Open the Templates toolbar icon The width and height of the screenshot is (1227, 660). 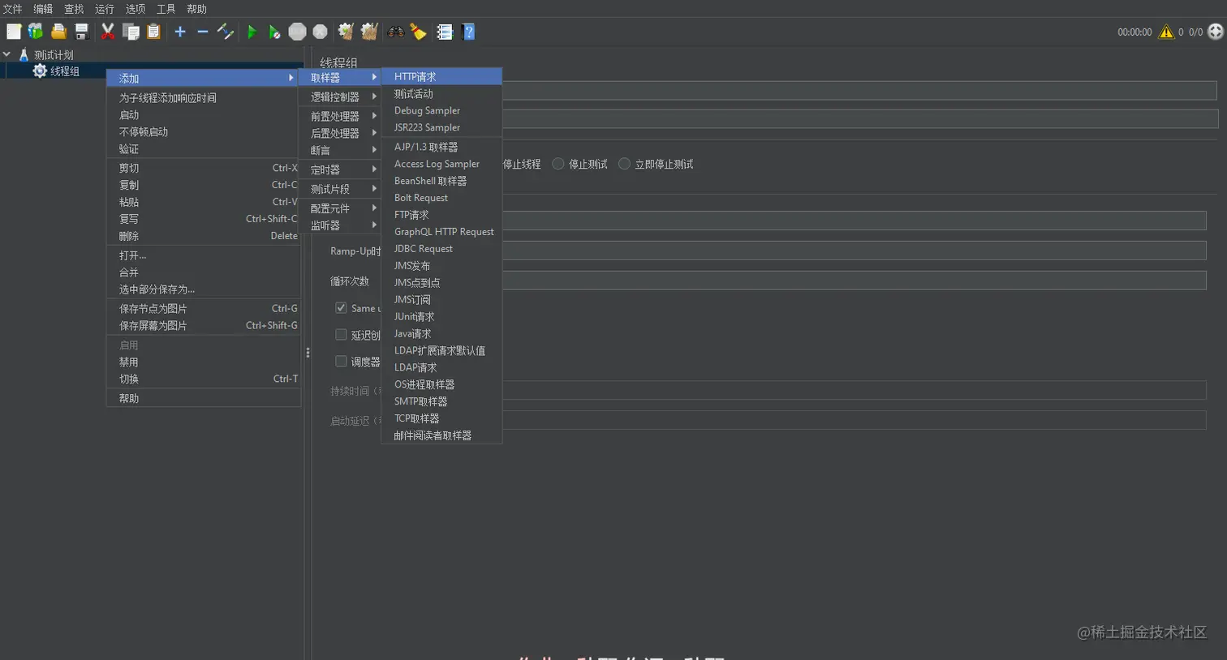pos(36,32)
